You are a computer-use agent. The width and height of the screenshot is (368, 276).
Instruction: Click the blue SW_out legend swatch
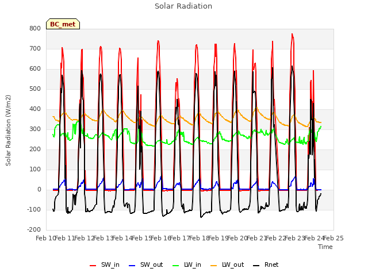pos(132,266)
